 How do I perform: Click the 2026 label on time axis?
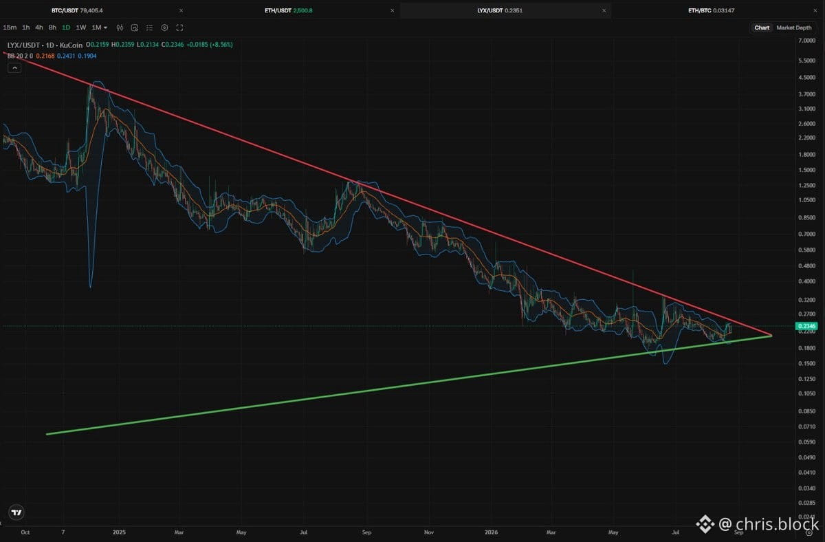pos(492,532)
